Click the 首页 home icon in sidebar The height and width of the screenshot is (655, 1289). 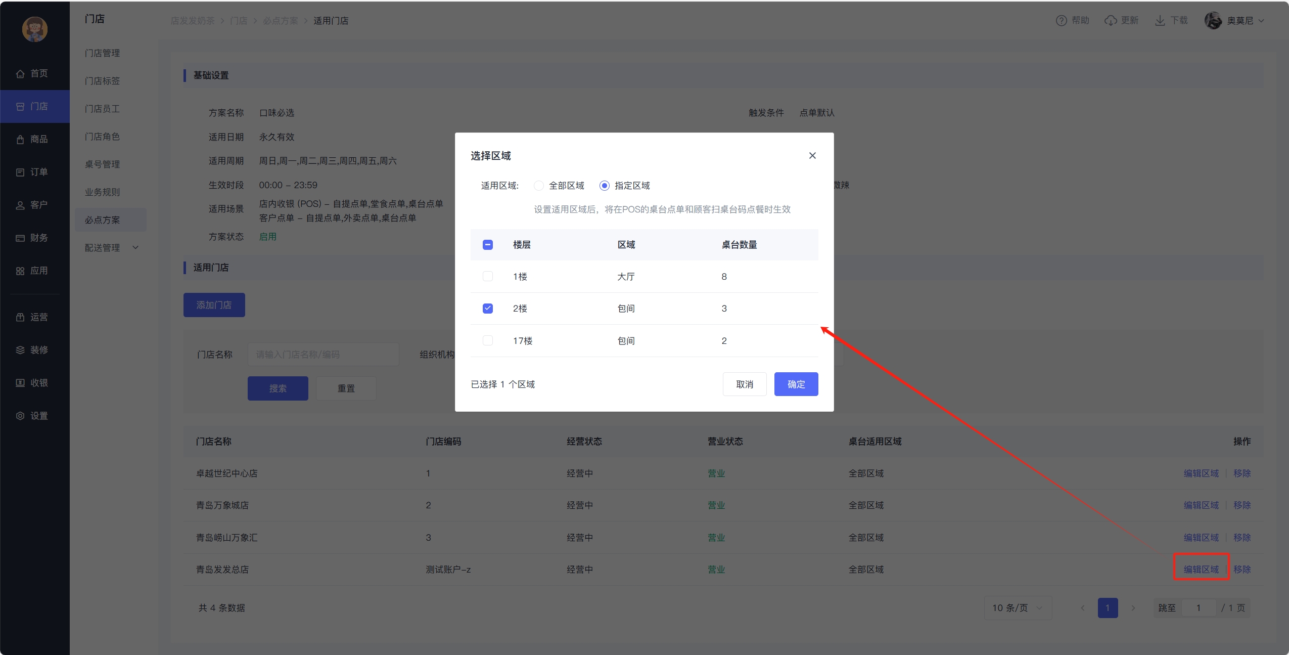pos(20,74)
